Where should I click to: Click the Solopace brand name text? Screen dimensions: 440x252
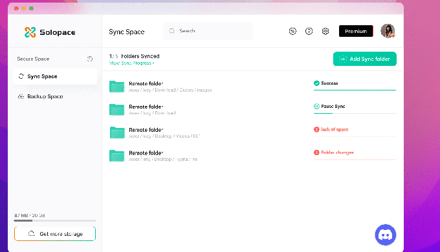click(x=58, y=32)
